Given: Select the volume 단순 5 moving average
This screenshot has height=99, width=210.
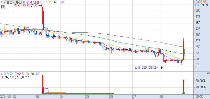Looking at the screenshot, I should (x=19, y=74).
